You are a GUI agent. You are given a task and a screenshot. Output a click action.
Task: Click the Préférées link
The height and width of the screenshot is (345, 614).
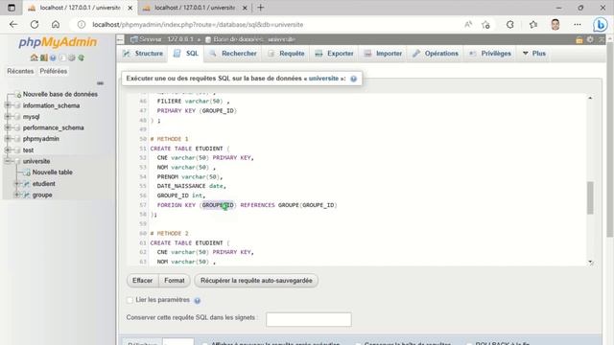[54, 71]
